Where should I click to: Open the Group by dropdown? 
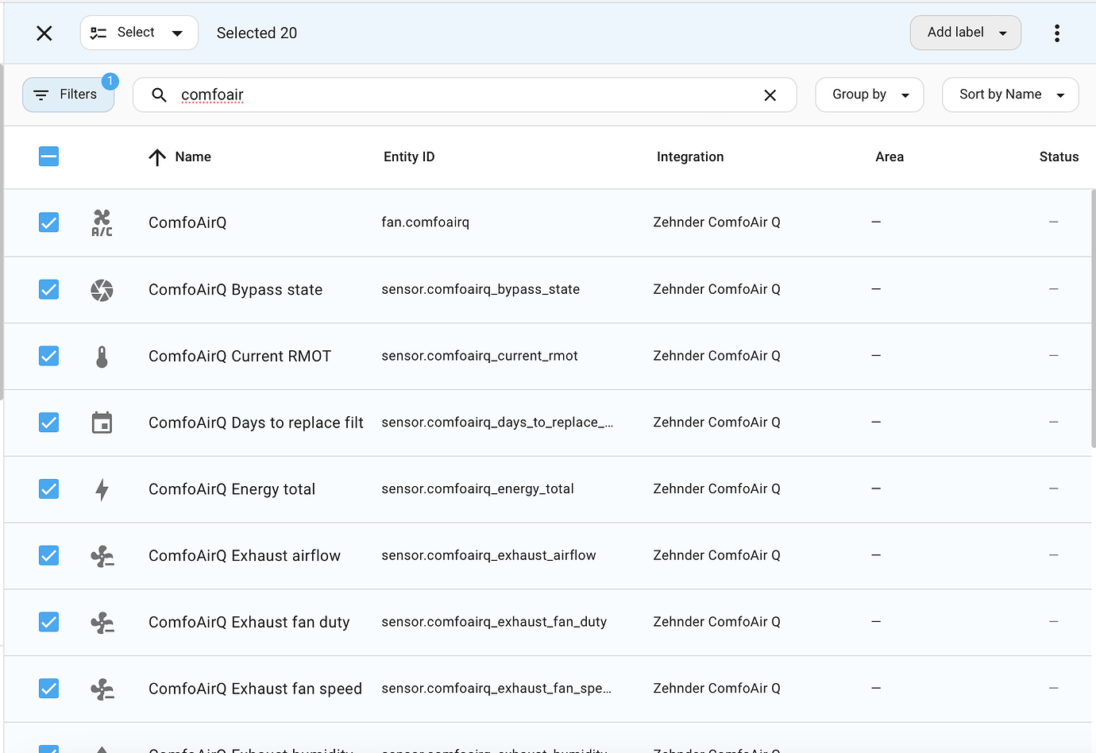(x=869, y=95)
